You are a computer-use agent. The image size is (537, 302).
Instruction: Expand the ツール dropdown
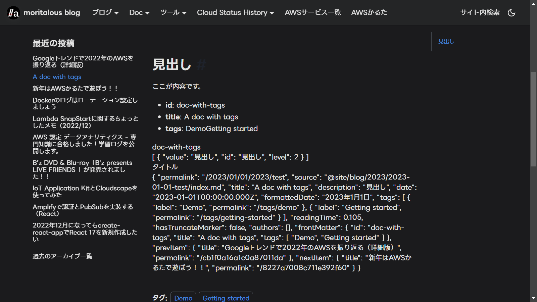click(173, 12)
